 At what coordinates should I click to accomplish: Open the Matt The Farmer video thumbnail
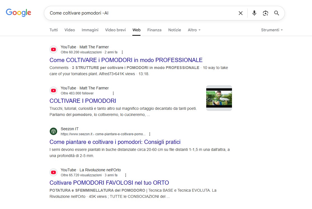point(219,98)
